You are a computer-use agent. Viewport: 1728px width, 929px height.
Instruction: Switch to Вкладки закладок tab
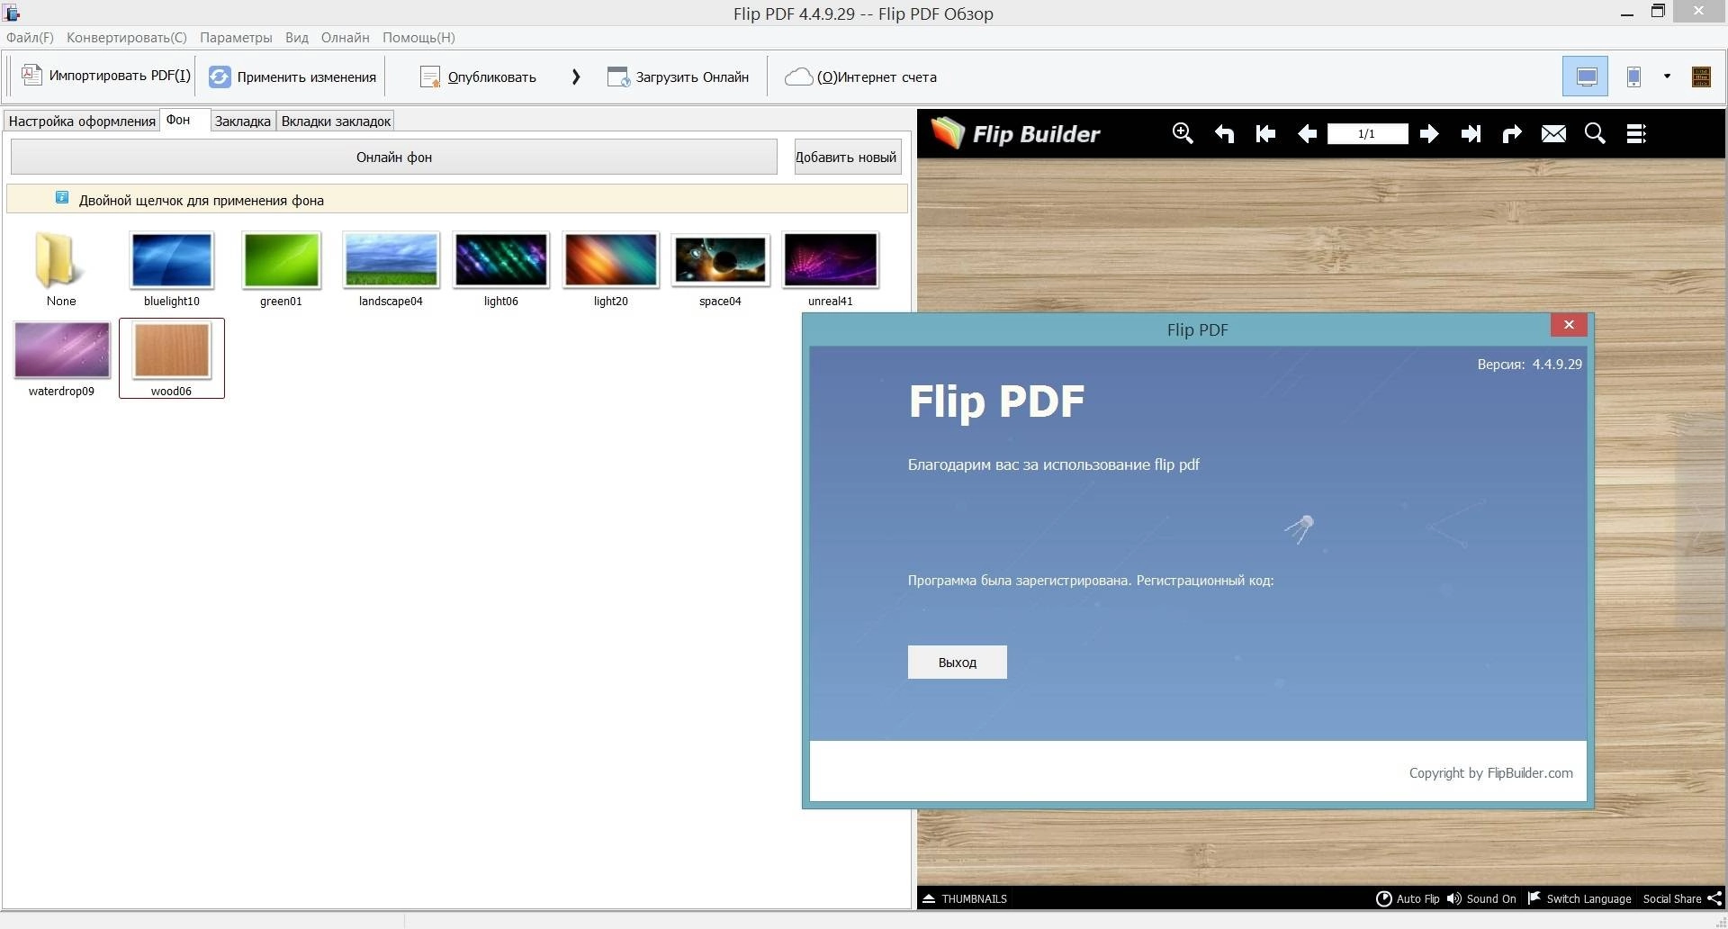tap(336, 121)
